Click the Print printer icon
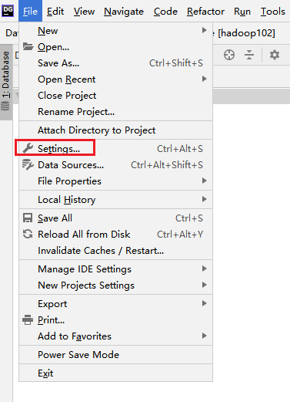290x402 pixels. point(28,319)
